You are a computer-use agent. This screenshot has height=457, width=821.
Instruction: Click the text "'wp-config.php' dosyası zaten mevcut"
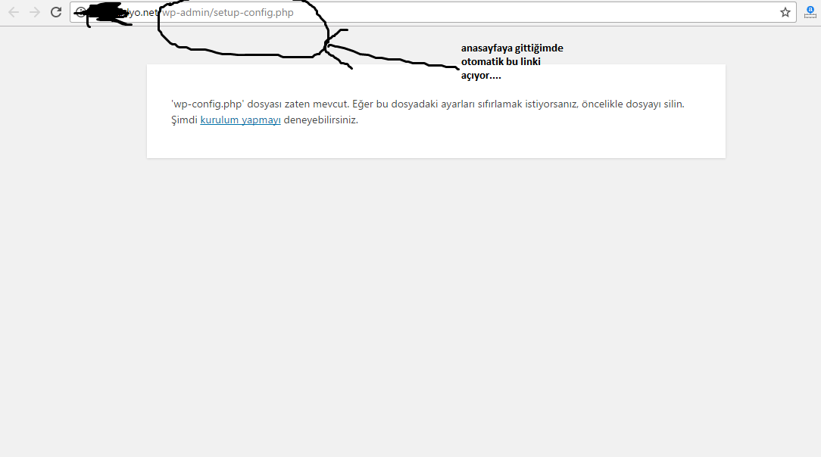pos(260,104)
